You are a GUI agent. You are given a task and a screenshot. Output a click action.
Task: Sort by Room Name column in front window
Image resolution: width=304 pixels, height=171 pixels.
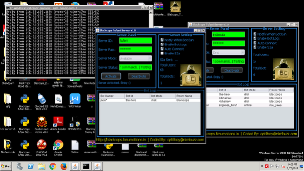click(x=188, y=96)
